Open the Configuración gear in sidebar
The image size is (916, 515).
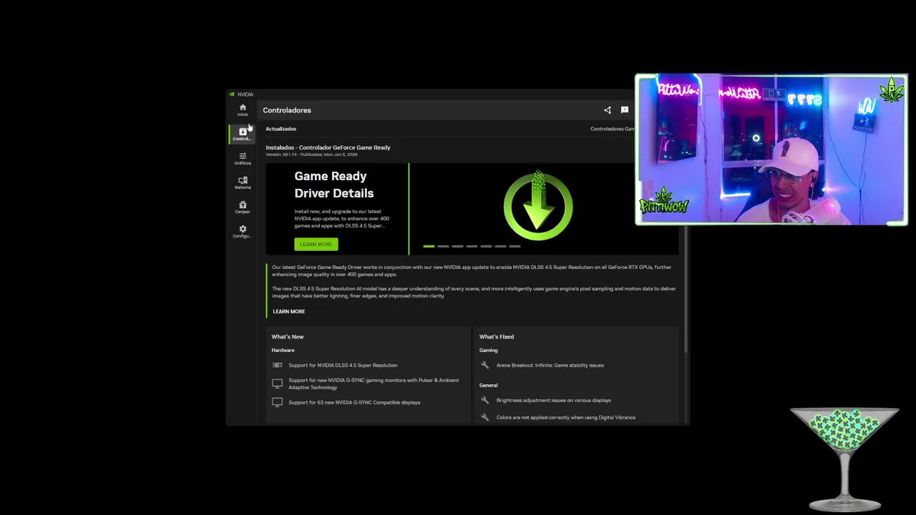[x=243, y=231]
